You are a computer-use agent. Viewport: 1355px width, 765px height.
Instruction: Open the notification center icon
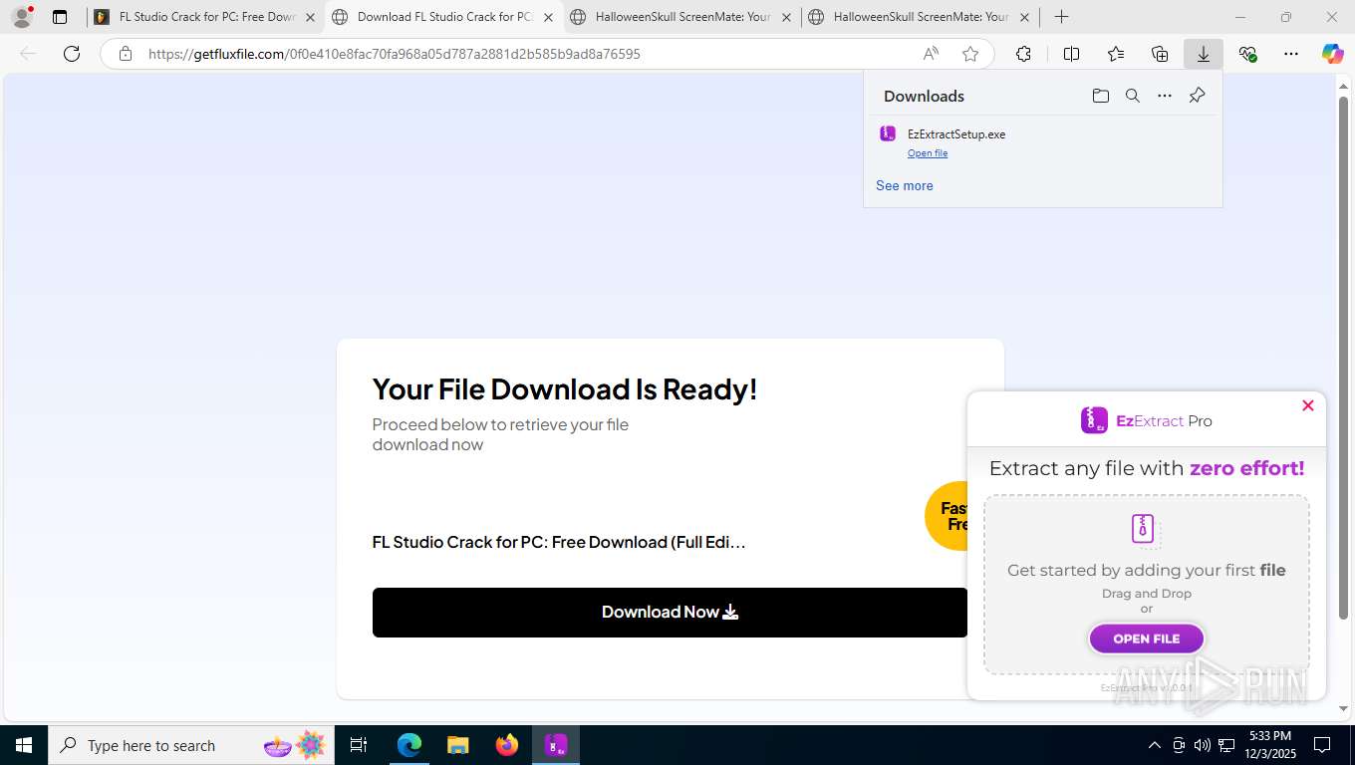tap(1322, 745)
